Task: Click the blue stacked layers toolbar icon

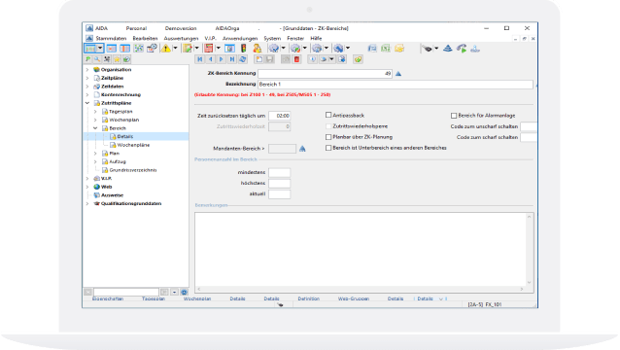Action: click(x=448, y=49)
